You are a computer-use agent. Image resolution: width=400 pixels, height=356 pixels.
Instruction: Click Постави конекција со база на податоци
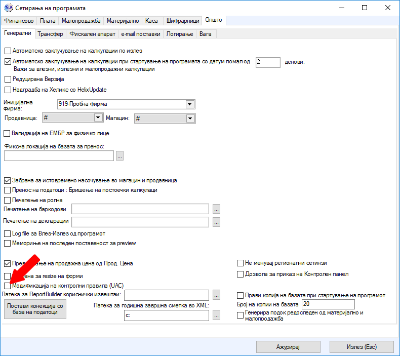(35, 309)
